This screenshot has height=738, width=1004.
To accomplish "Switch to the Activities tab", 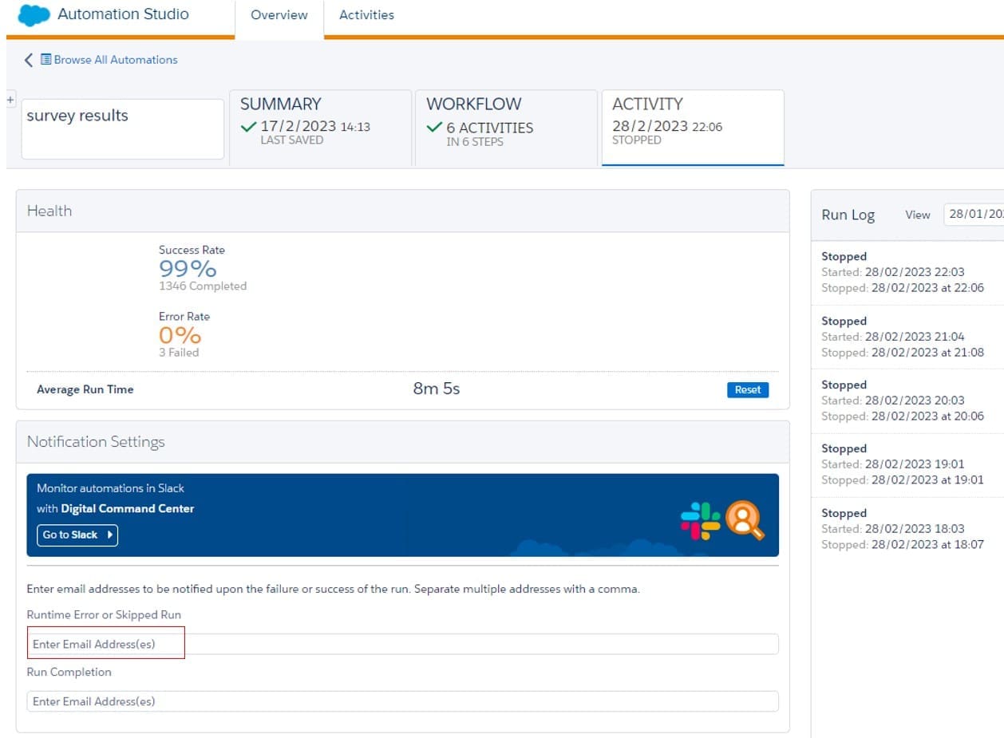I will click(366, 15).
